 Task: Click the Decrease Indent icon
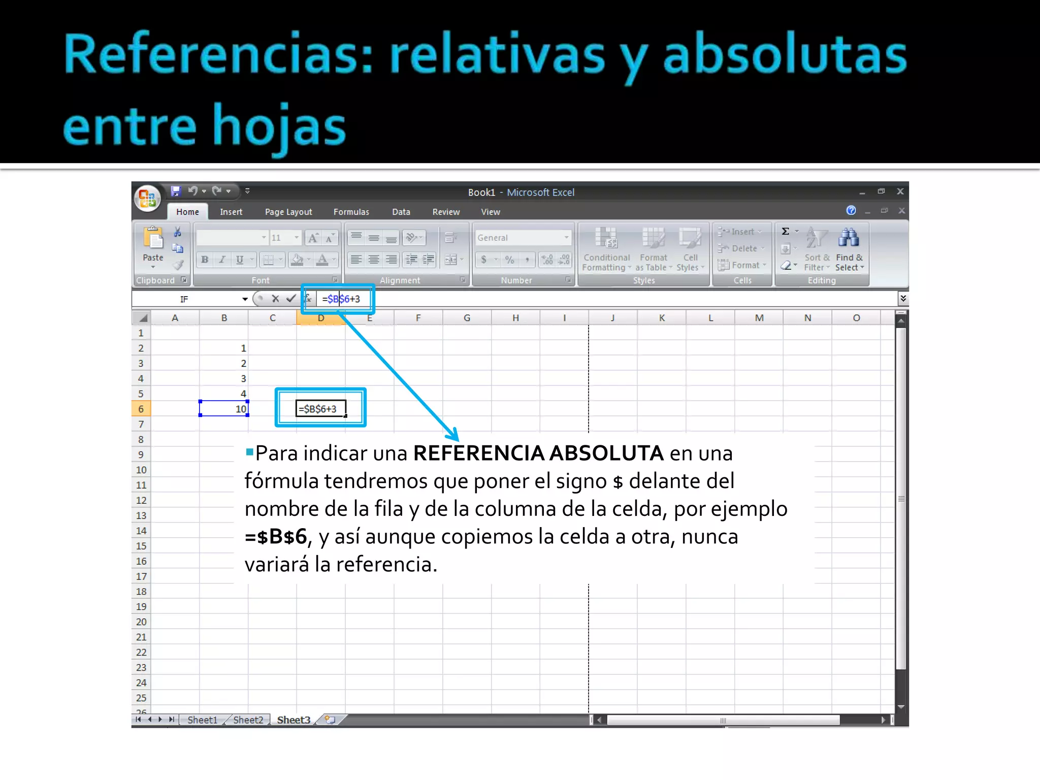pos(411,260)
